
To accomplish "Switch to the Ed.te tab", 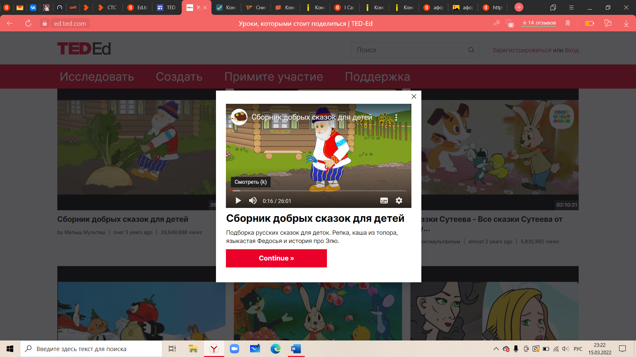I will click(x=137, y=7).
